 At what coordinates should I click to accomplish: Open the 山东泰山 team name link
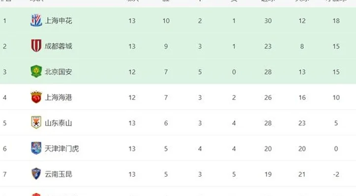click(59, 123)
